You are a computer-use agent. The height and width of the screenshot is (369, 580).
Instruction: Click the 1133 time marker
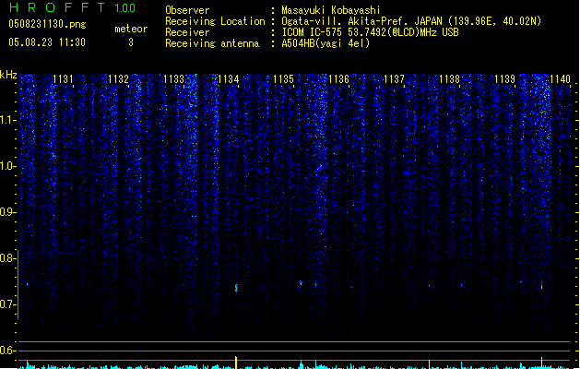[x=173, y=79]
